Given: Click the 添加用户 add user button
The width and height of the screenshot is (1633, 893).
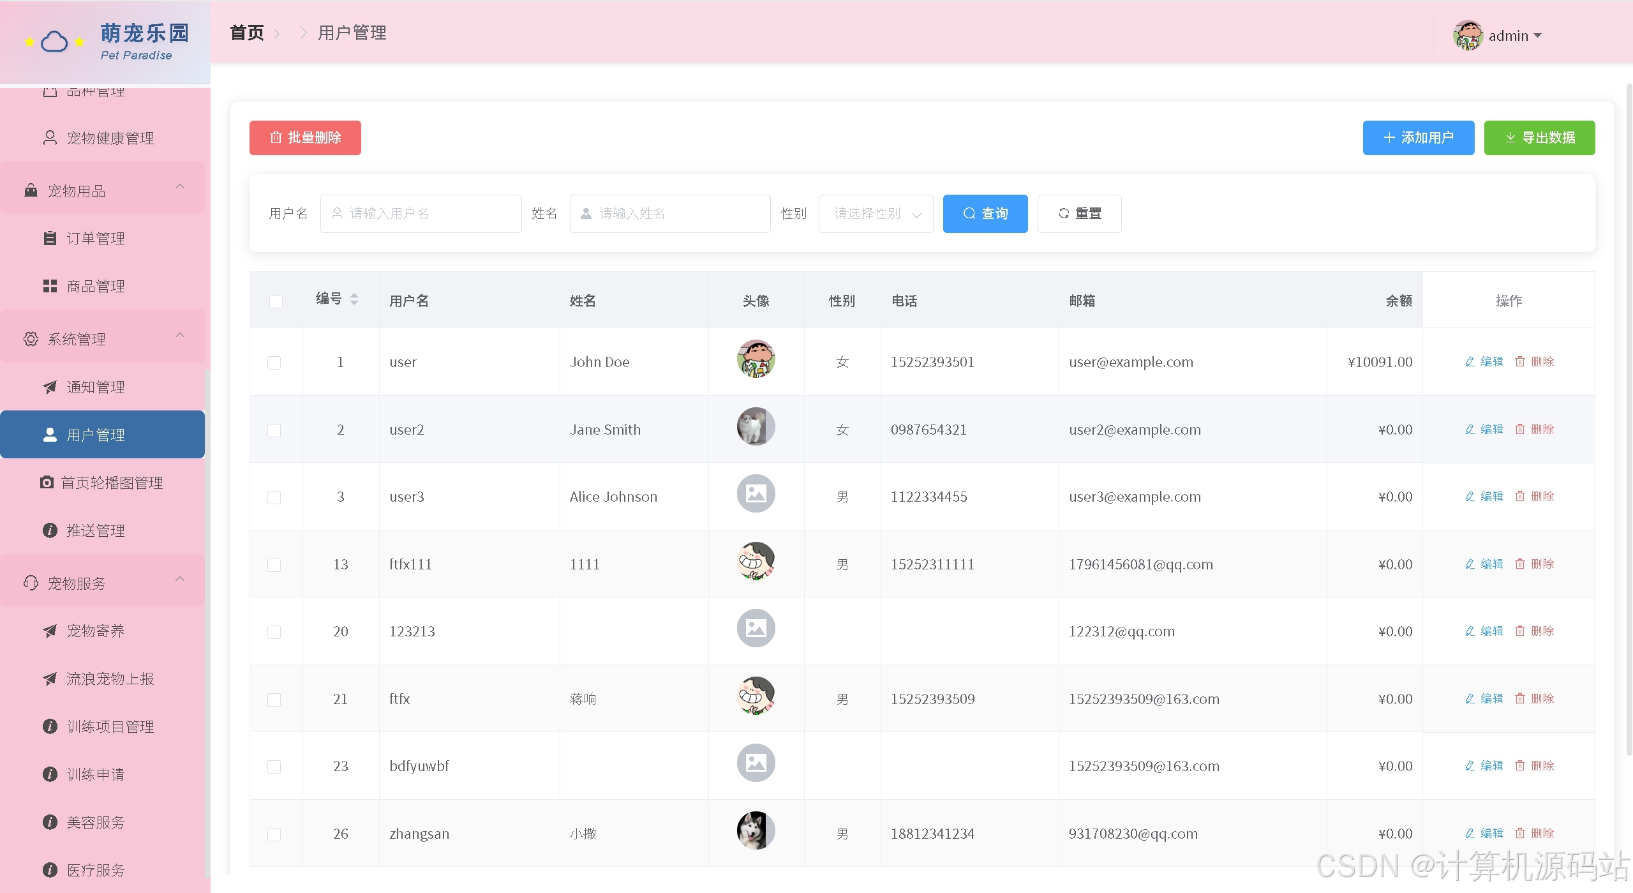Looking at the screenshot, I should (1419, 138).
